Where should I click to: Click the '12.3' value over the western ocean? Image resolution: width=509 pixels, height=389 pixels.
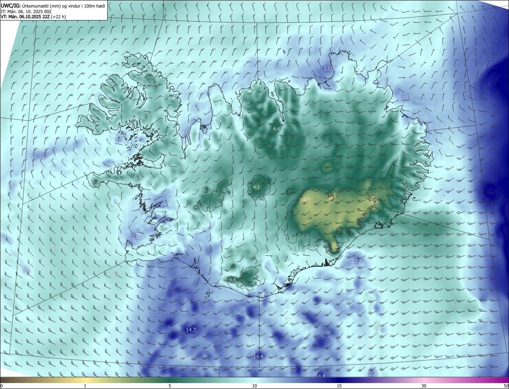tap(44, 156)
